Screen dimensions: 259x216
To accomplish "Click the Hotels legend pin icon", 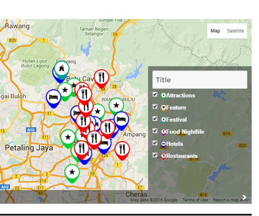I will tap(164, 144).
